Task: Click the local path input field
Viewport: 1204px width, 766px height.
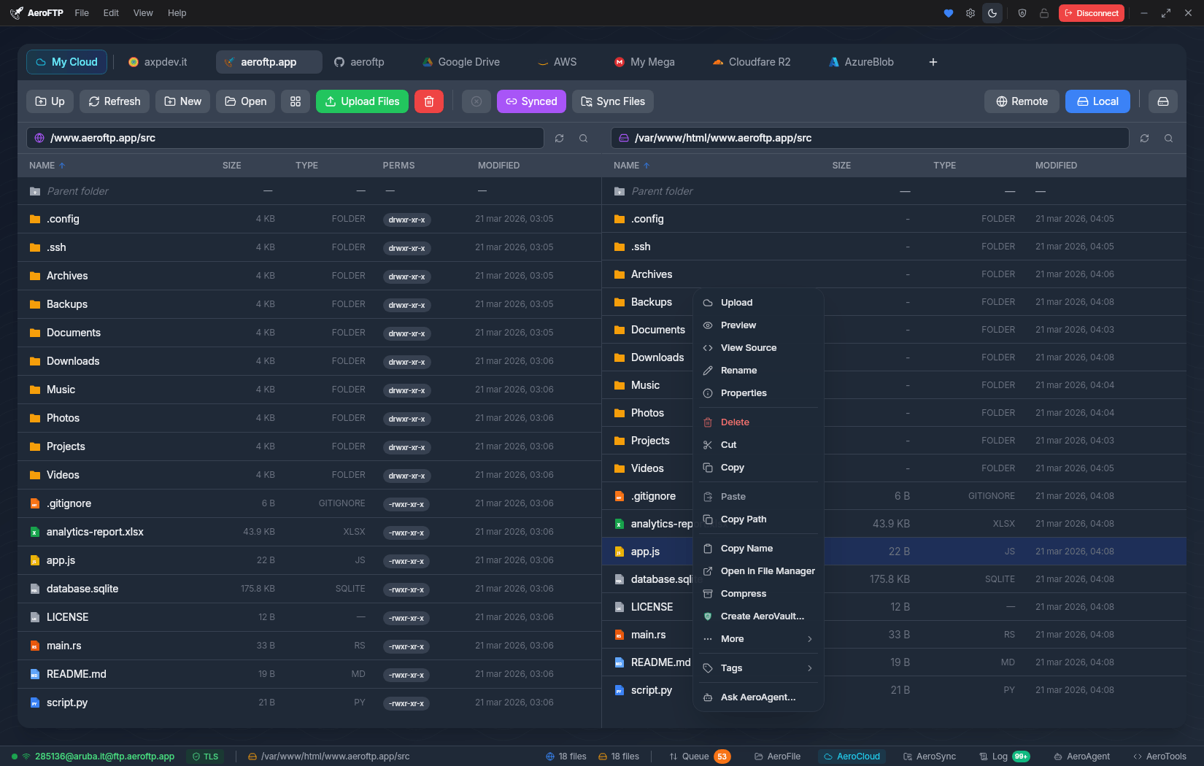Action: (868, 138)
